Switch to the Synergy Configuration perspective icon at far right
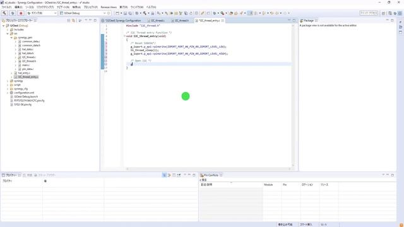This screenshot has width=404, height=227. pos(400,13)
